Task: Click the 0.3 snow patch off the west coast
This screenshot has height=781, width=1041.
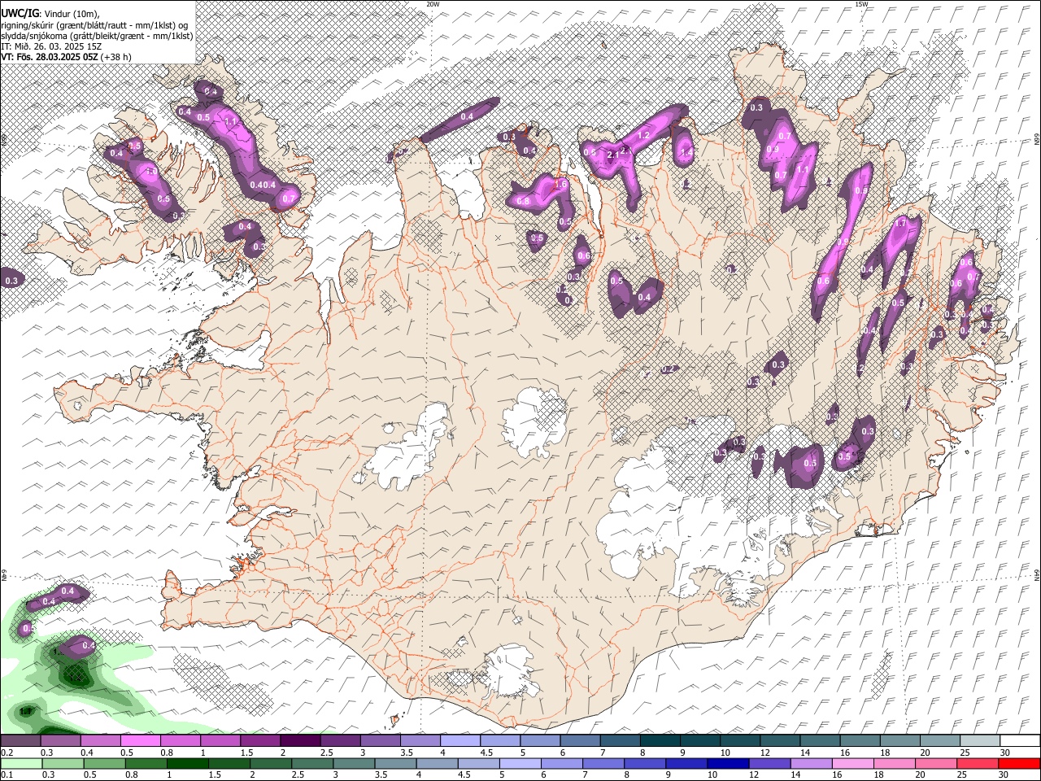Action: pos(11,278)
